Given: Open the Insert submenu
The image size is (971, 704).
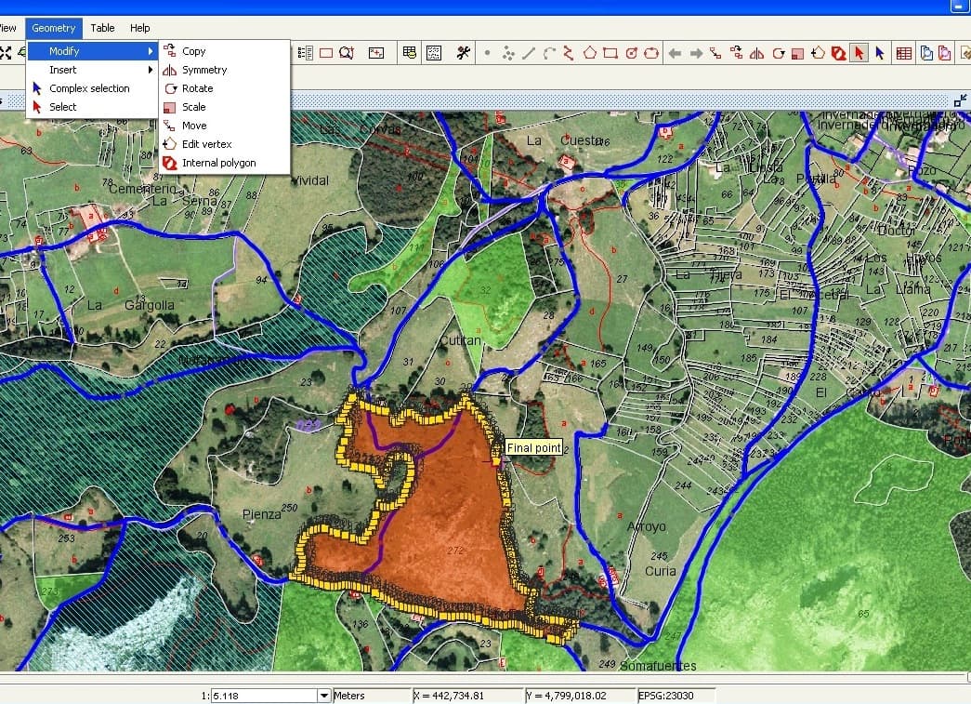Looking at the screenshot, I should click(x=92, y=70).
